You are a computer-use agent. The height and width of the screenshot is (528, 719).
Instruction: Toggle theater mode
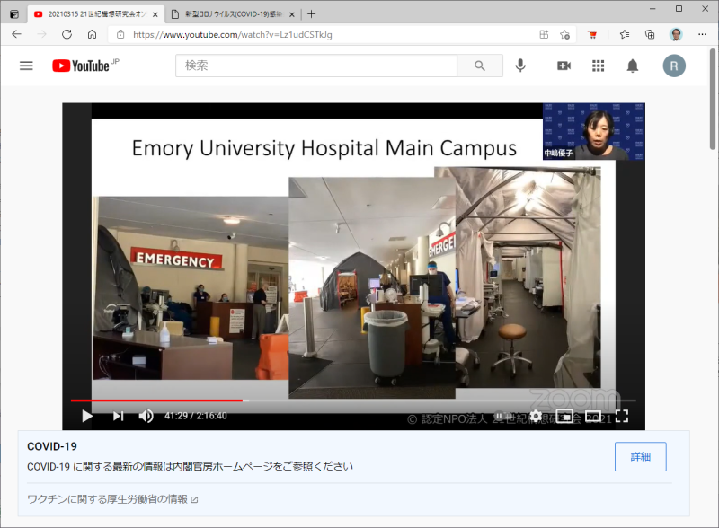pos(593,416)
